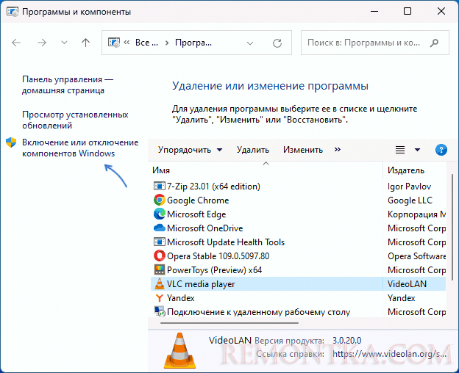
Task: Click publisher Opera Software cell
Action: point(416,256)
